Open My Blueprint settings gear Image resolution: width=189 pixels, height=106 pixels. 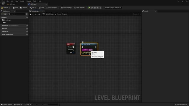pos(27,14)
